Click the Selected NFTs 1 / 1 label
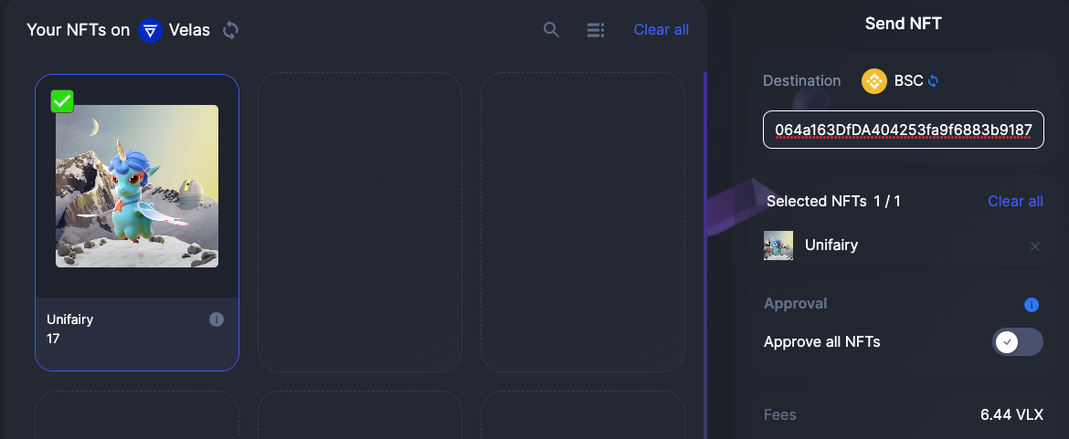1069x439 pixels. tap(833, 202)
